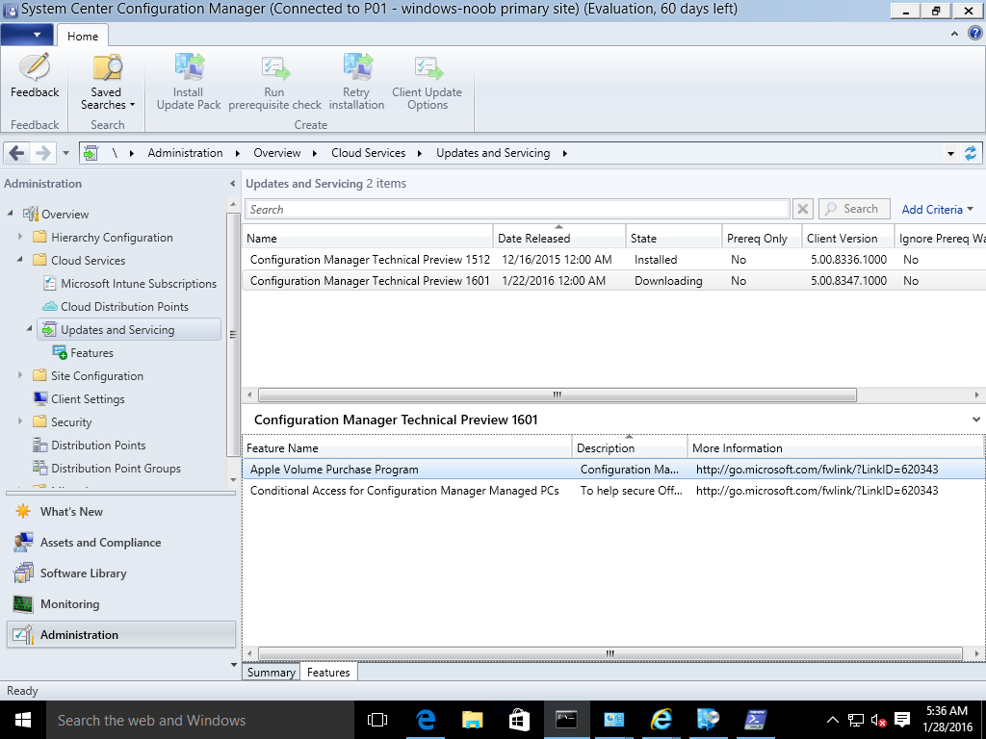Open PowerShell from the taskbar
This screenshot has width=986, height=739.
(755, 720)
